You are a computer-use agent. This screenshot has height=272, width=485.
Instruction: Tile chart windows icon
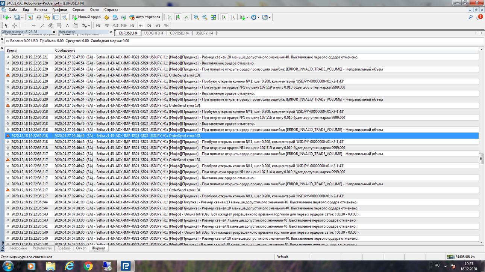coord(213,17)
